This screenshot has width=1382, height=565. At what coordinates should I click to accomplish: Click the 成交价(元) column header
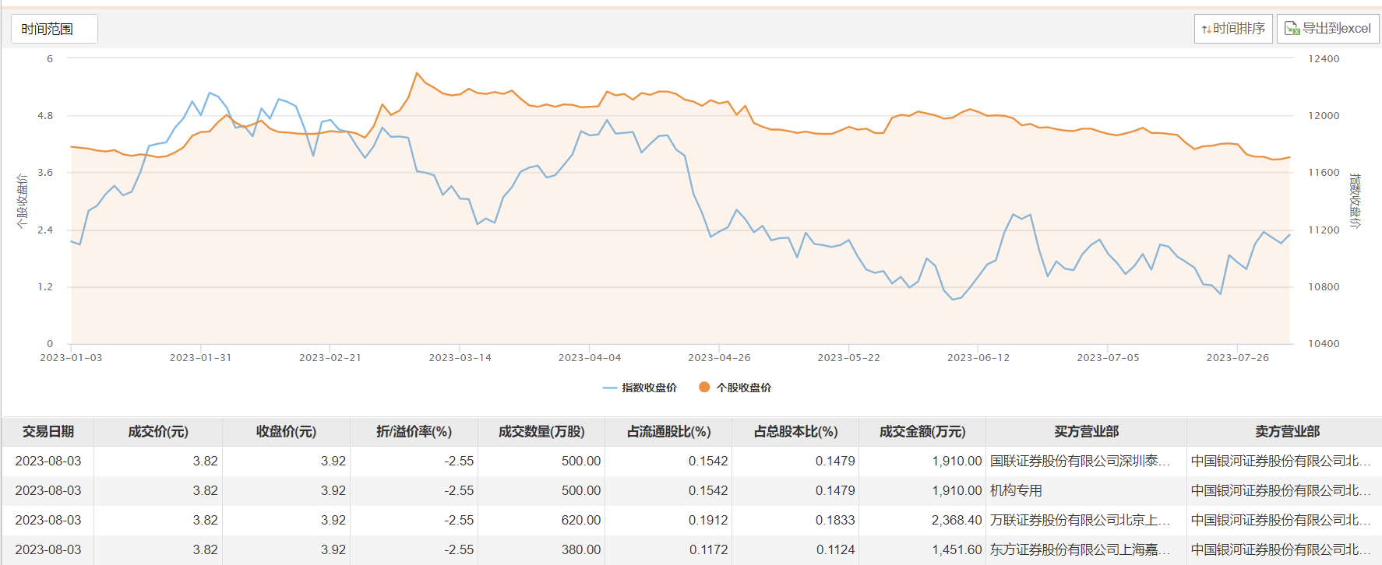(x=158, y=431)
